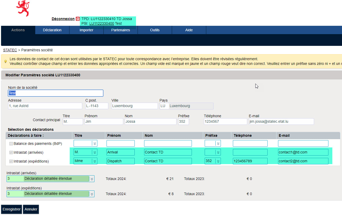342x217 pixels.
Task: Click the Annuler button
Action: pos(31,209)
